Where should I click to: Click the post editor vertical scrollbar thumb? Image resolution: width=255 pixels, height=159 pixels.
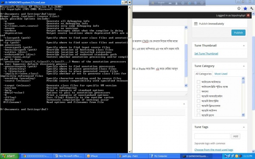(x=186, y=60)
